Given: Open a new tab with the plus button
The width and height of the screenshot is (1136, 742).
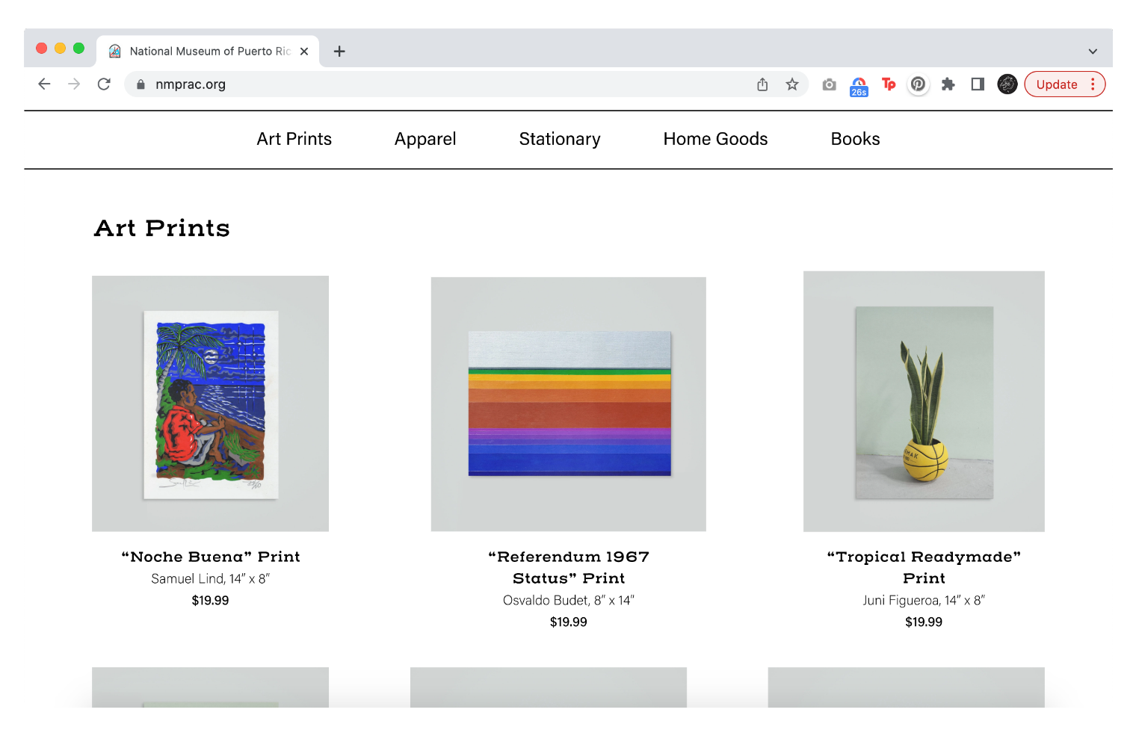Looking at the screenshot, I should tap(339, 52).
